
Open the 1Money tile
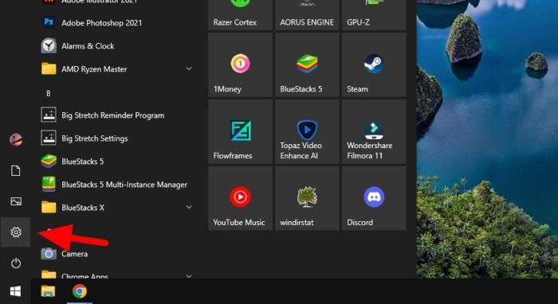tap(240, 65)
